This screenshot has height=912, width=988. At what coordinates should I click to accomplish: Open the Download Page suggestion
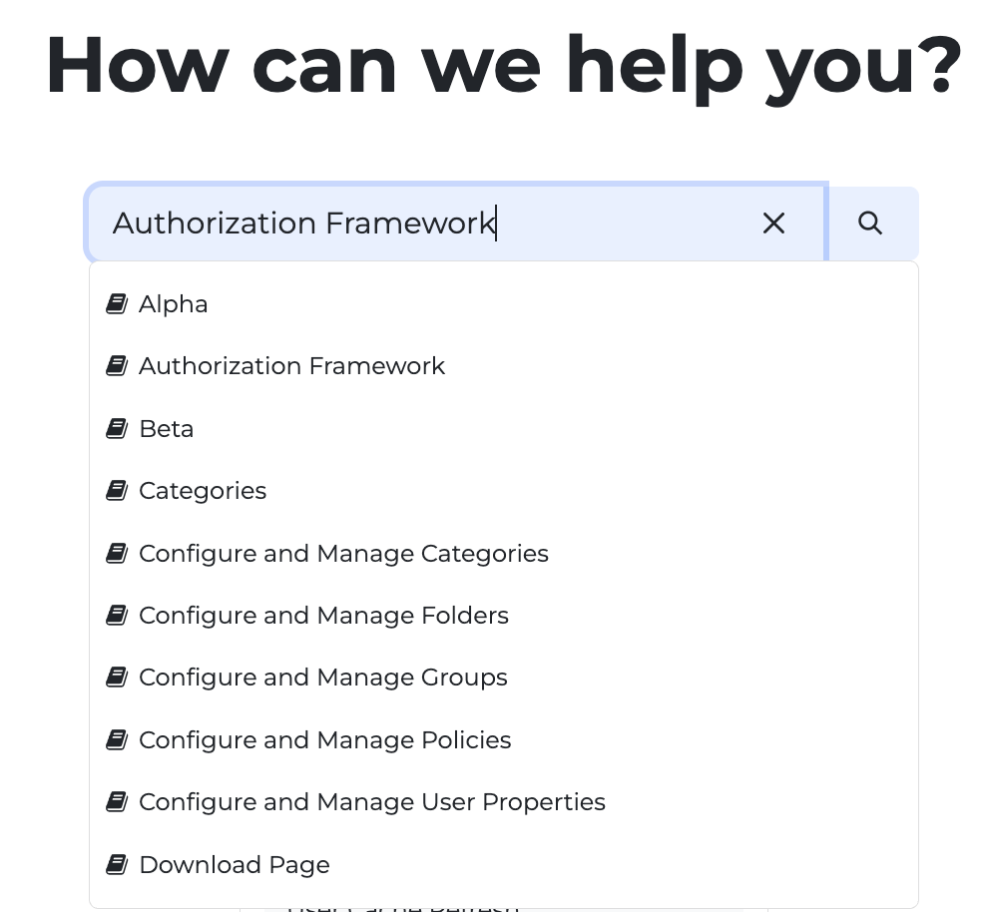pos(234,865)
